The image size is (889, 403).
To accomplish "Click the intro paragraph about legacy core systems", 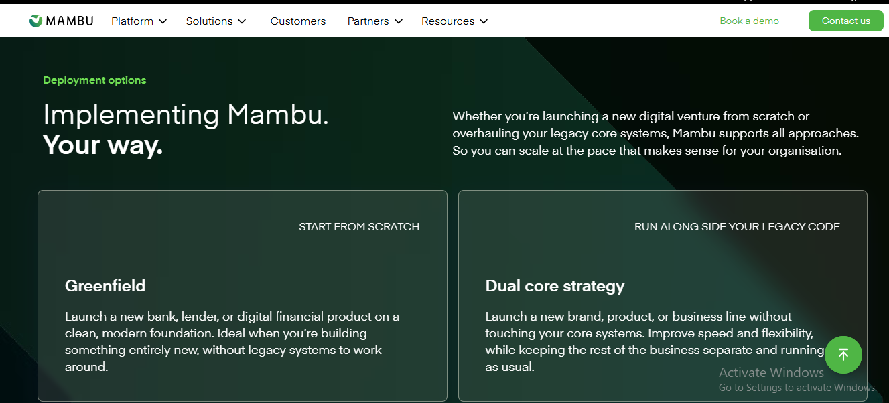I will point(655,133).
